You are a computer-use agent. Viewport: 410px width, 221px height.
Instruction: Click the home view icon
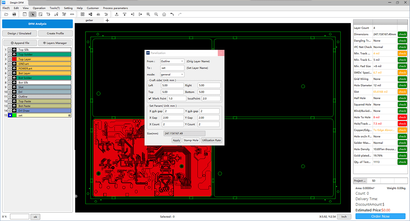164,14
